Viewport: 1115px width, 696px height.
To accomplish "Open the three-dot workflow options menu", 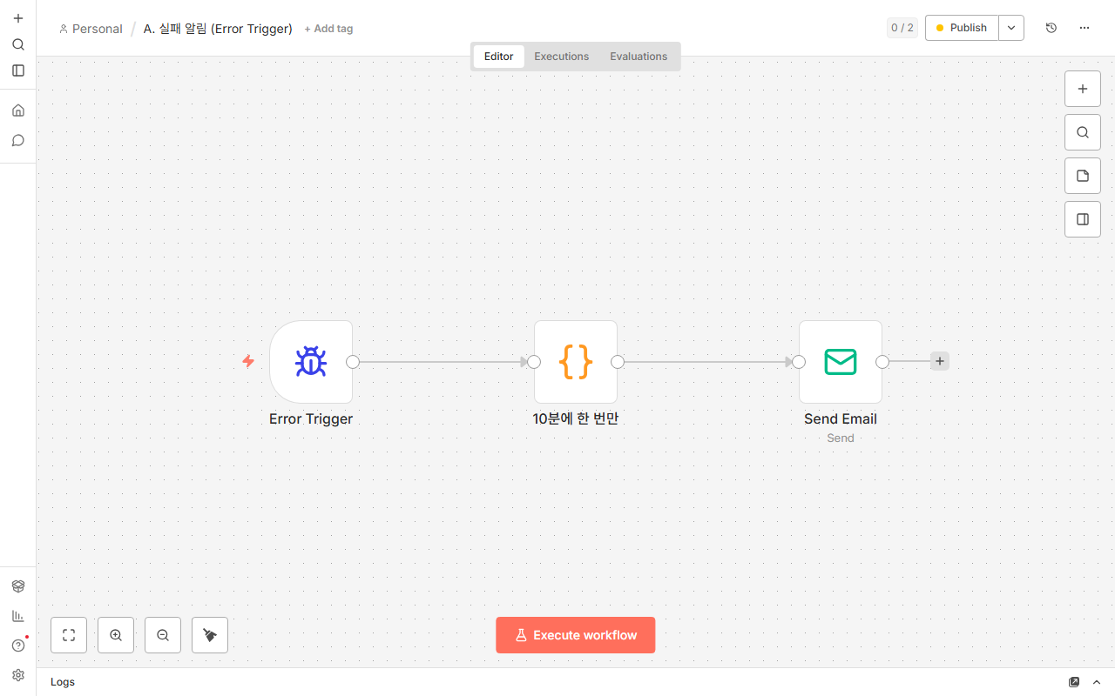I will tap(1085, 28).
